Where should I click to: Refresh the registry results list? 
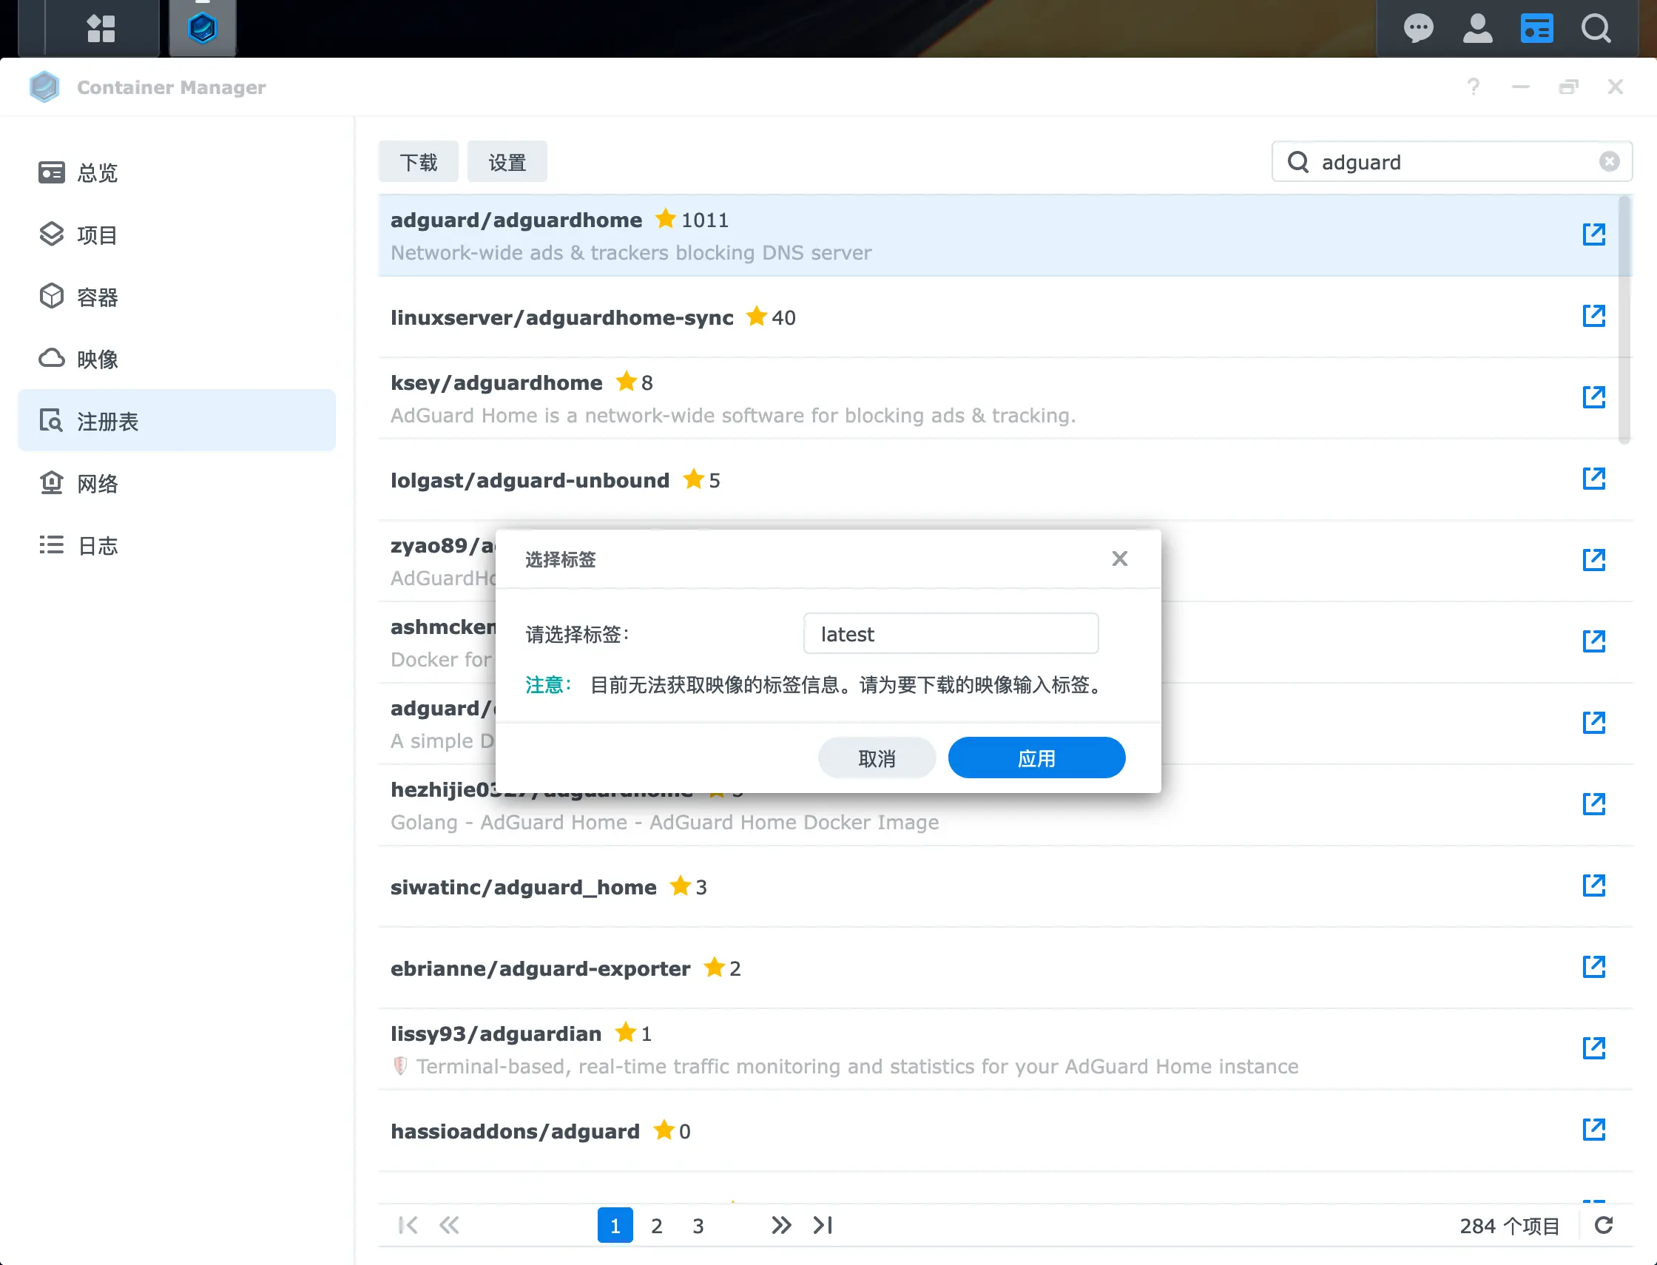1604,1225
